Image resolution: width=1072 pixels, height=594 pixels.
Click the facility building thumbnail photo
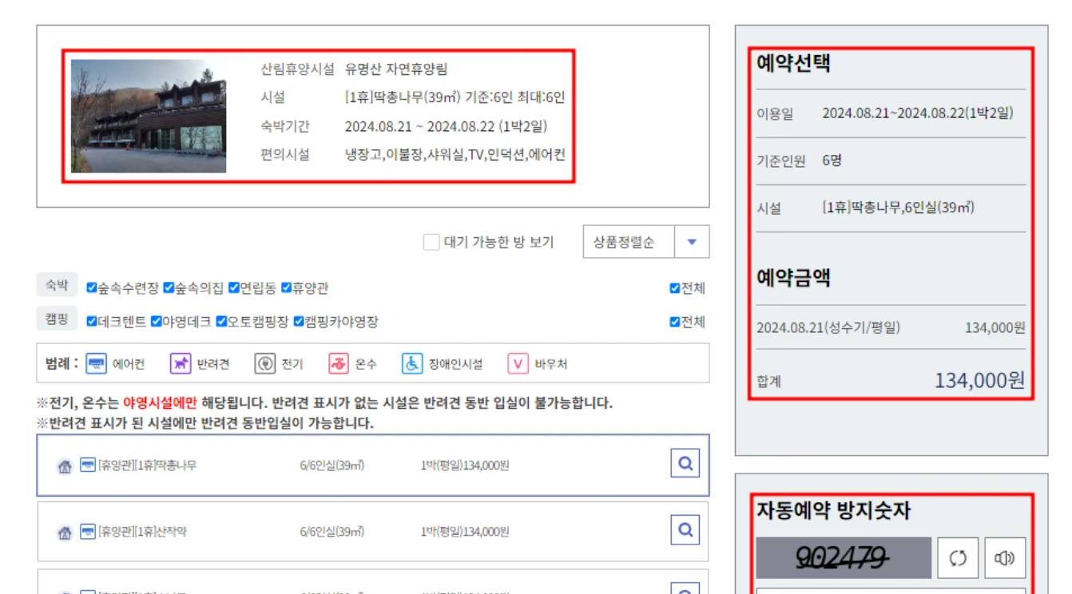point(149,116)
